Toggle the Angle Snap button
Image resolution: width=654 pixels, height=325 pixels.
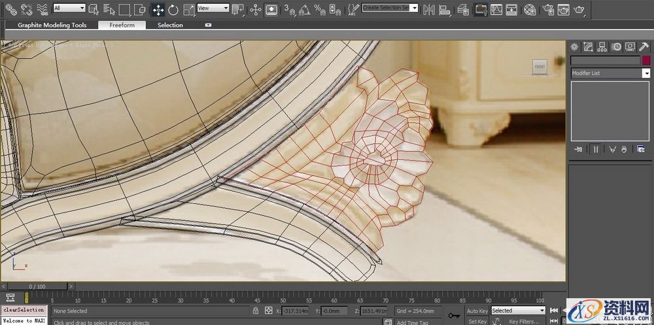[x=305, y=9]
